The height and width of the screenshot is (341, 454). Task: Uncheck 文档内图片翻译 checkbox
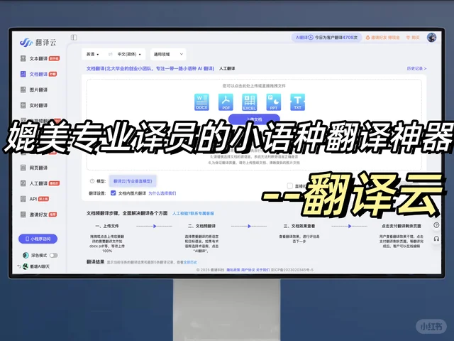[113, 193]
